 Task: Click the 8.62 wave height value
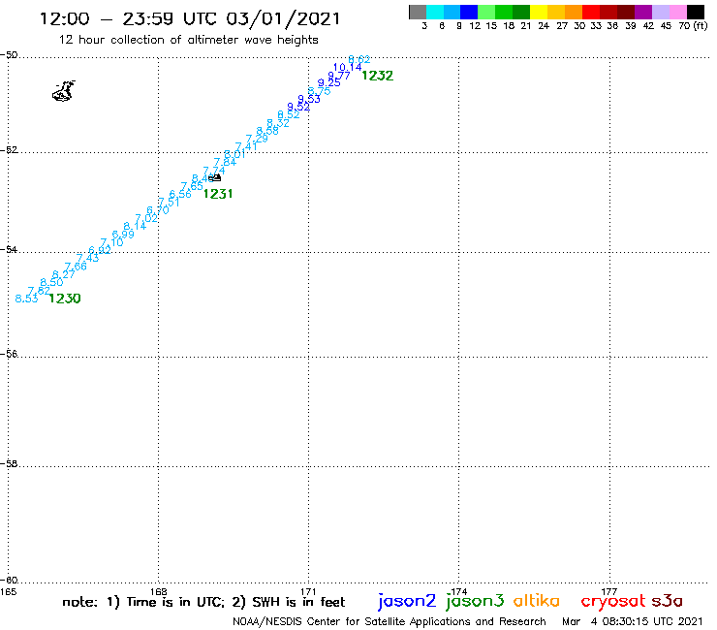(x=359, y=59)
